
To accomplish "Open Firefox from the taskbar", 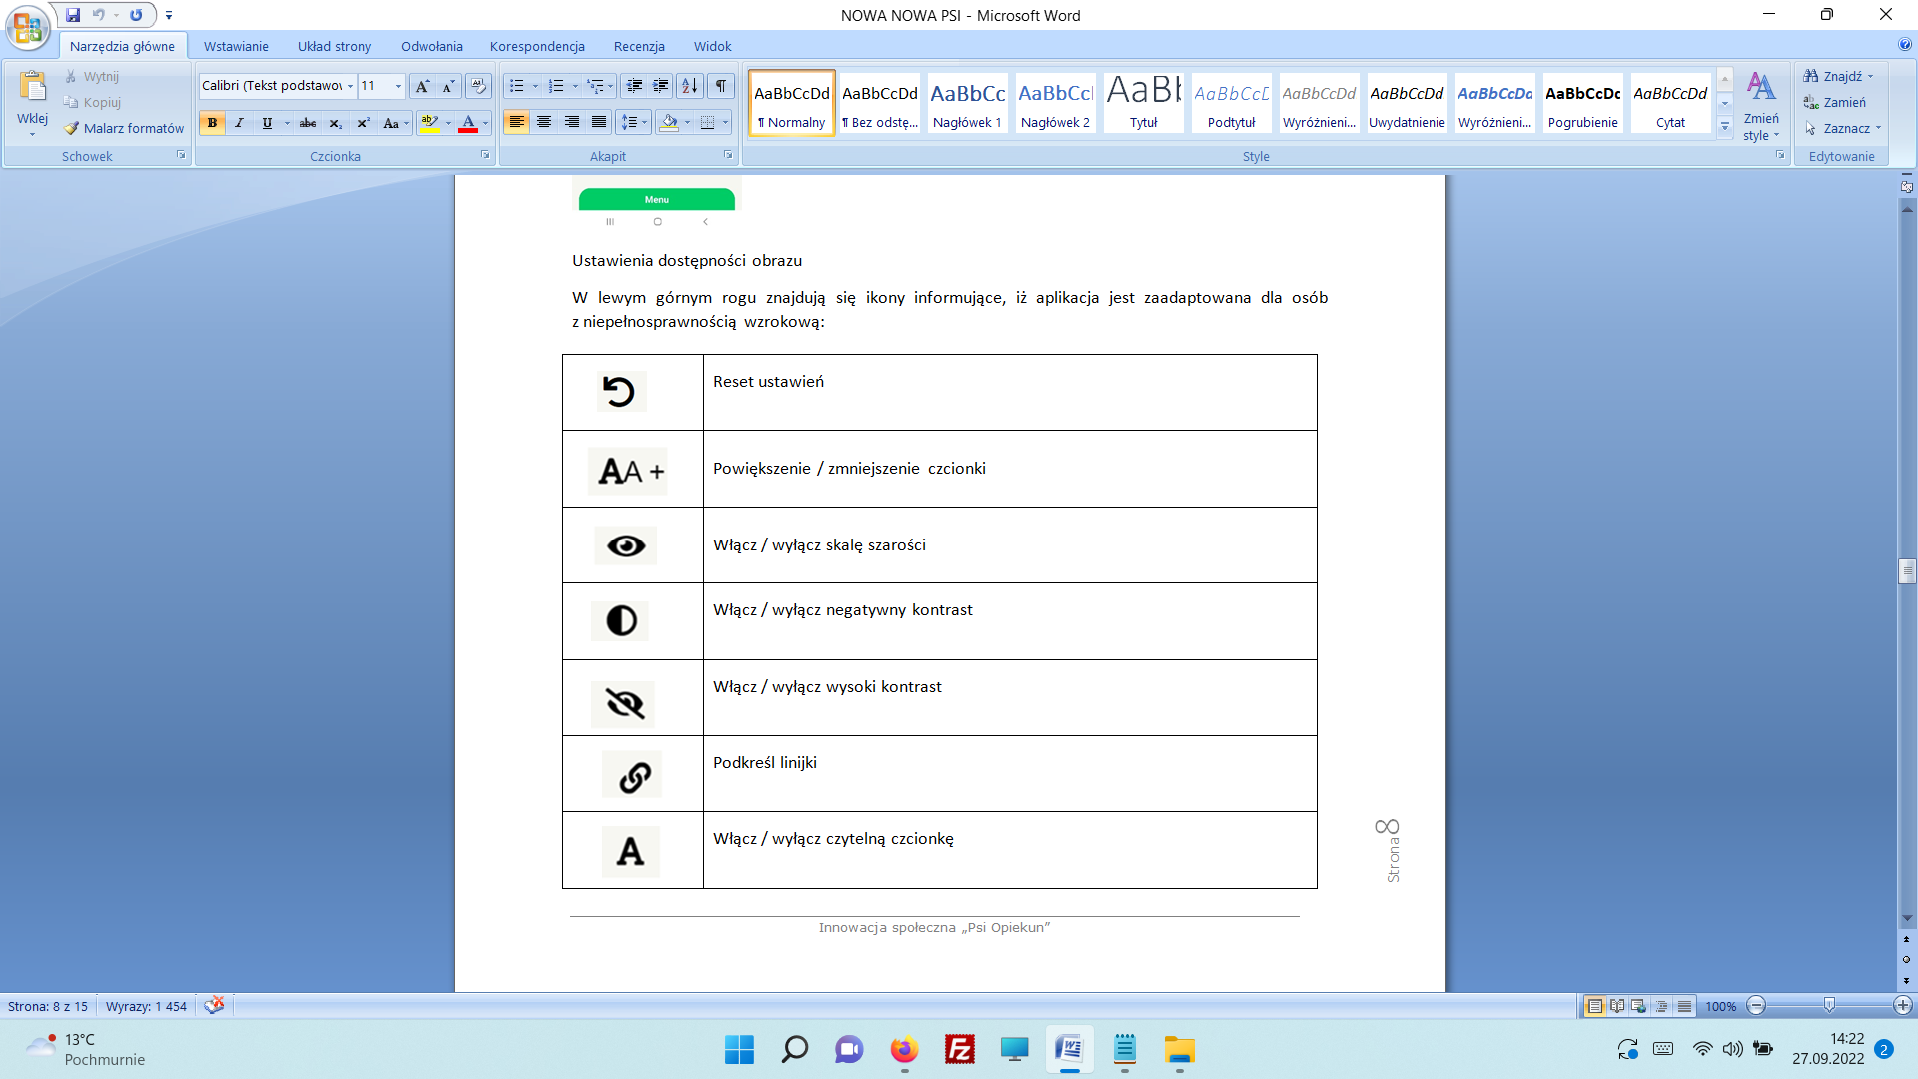I will click(904, 1050).
